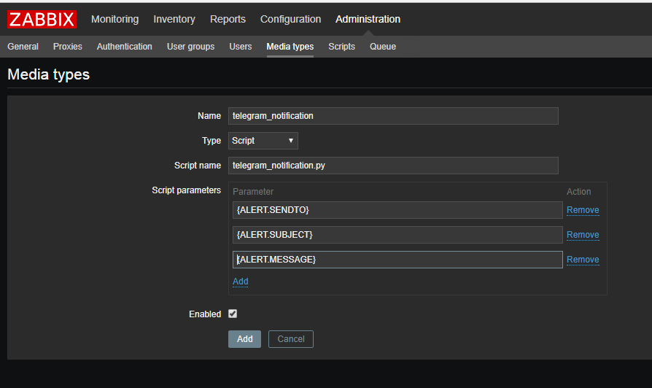This screenshot has width=652, height=388.
Task: Toggle the Enabled checkbox
Action: 233,314
